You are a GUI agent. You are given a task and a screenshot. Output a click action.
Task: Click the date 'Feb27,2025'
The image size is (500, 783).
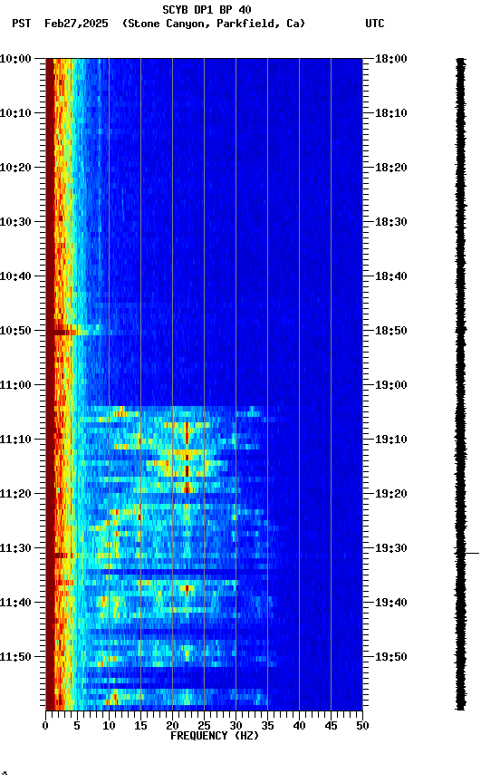click(x=76, y=24)
